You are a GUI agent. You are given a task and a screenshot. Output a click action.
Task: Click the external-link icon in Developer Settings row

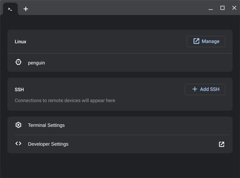pyautogui.click(x=221, y=144)
